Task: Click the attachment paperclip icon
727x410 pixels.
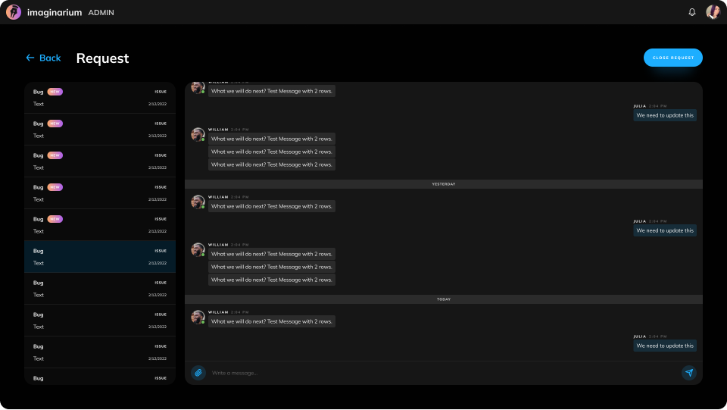Action: [198, 373]
